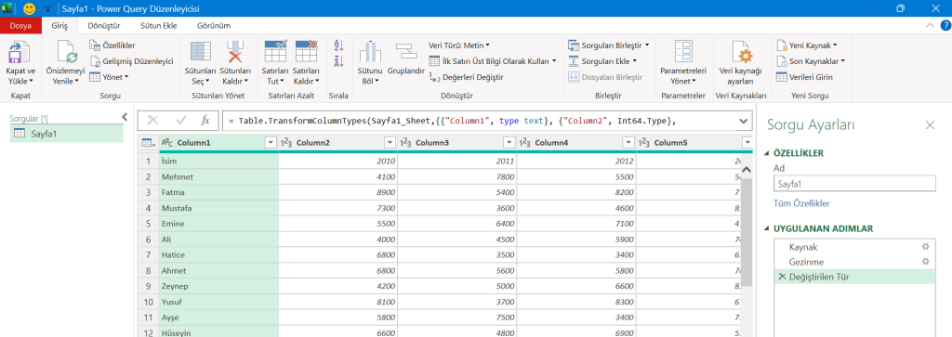Click the table select-all corner icon
The width and height of the screenshot is (952, 337).
pyautogui.click(x=147, y=142)
